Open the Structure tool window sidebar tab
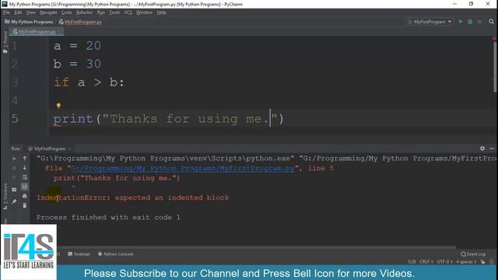 (x=5, y=196)
